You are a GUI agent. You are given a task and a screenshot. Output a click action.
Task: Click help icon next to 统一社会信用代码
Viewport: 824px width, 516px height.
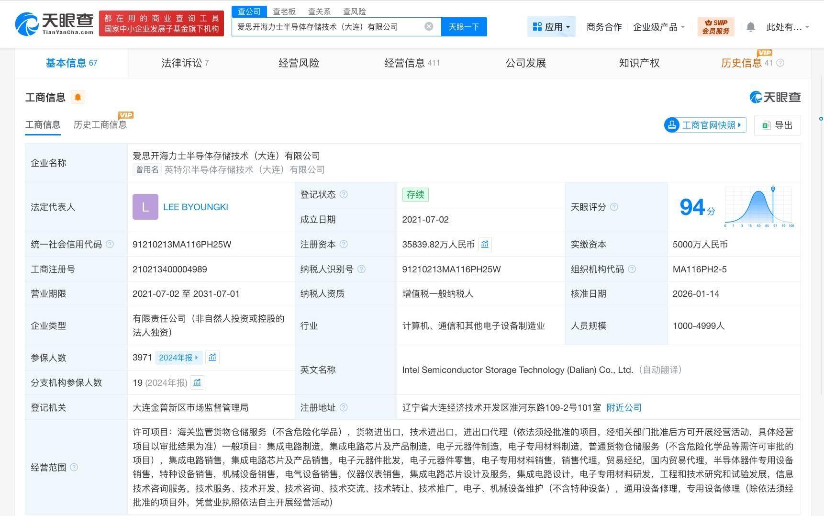(110, 244)
